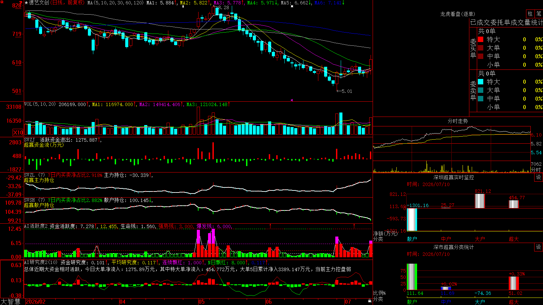543x305 pixels.
Task: Click the 龙虎看盘(逐单) panel title
Action: tap(458, 14)
